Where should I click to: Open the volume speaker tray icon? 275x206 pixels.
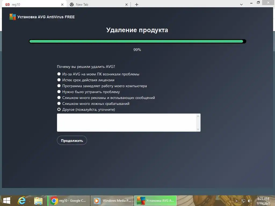pyautogui.click(x=249, y=201)
